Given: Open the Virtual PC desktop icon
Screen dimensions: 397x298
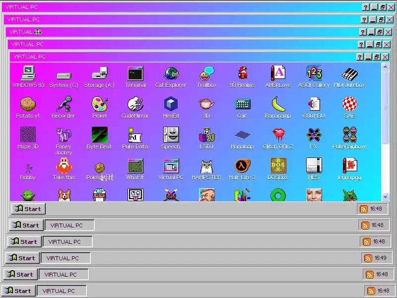Looking at the screenshot, I should (x=171, y=166).
